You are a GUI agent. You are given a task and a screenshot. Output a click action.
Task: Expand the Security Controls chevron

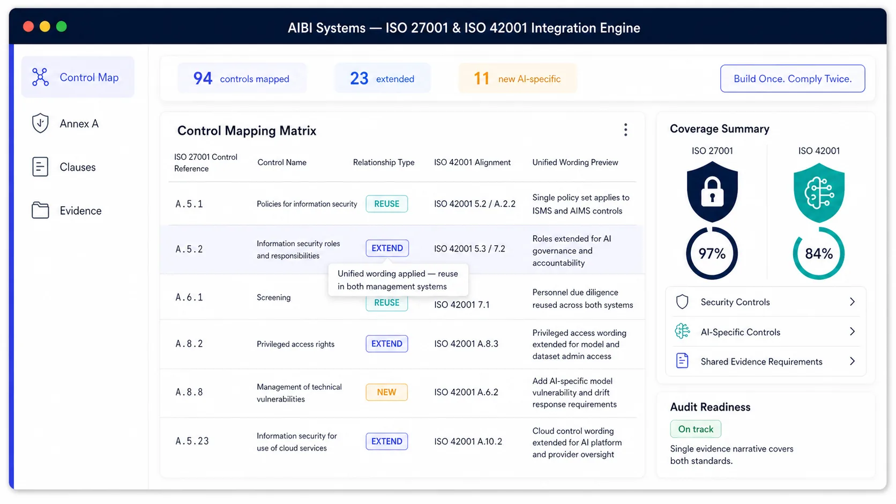tap(852, 302)
